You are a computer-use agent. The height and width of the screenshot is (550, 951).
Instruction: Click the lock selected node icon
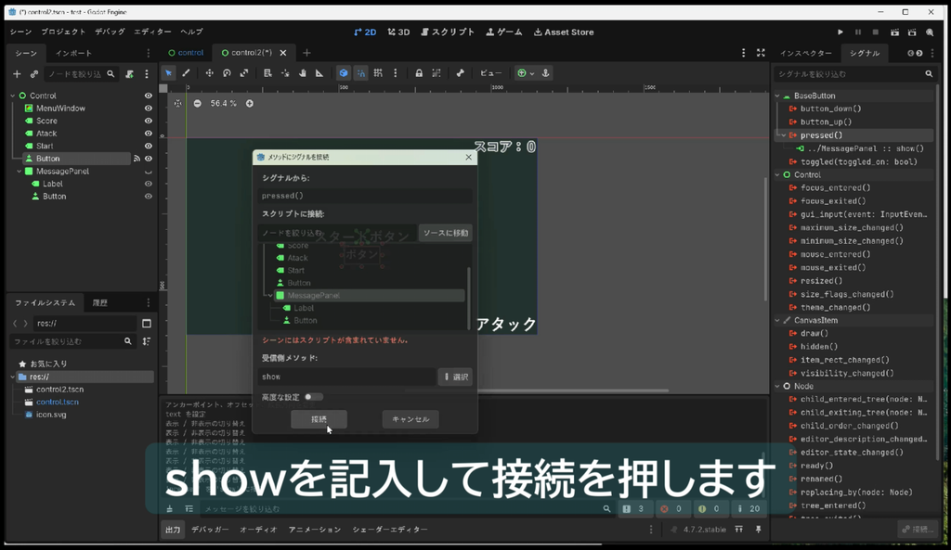pyautogui.click(x=419, y=73)
